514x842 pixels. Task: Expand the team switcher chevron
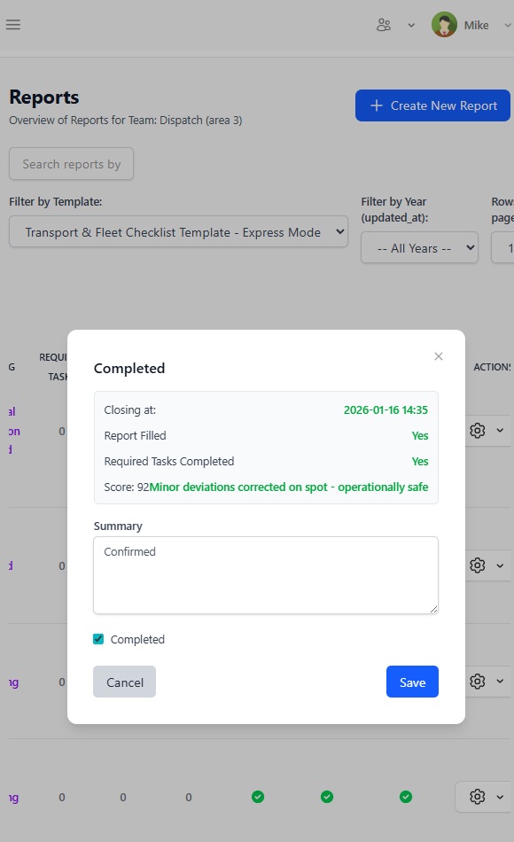411,25
